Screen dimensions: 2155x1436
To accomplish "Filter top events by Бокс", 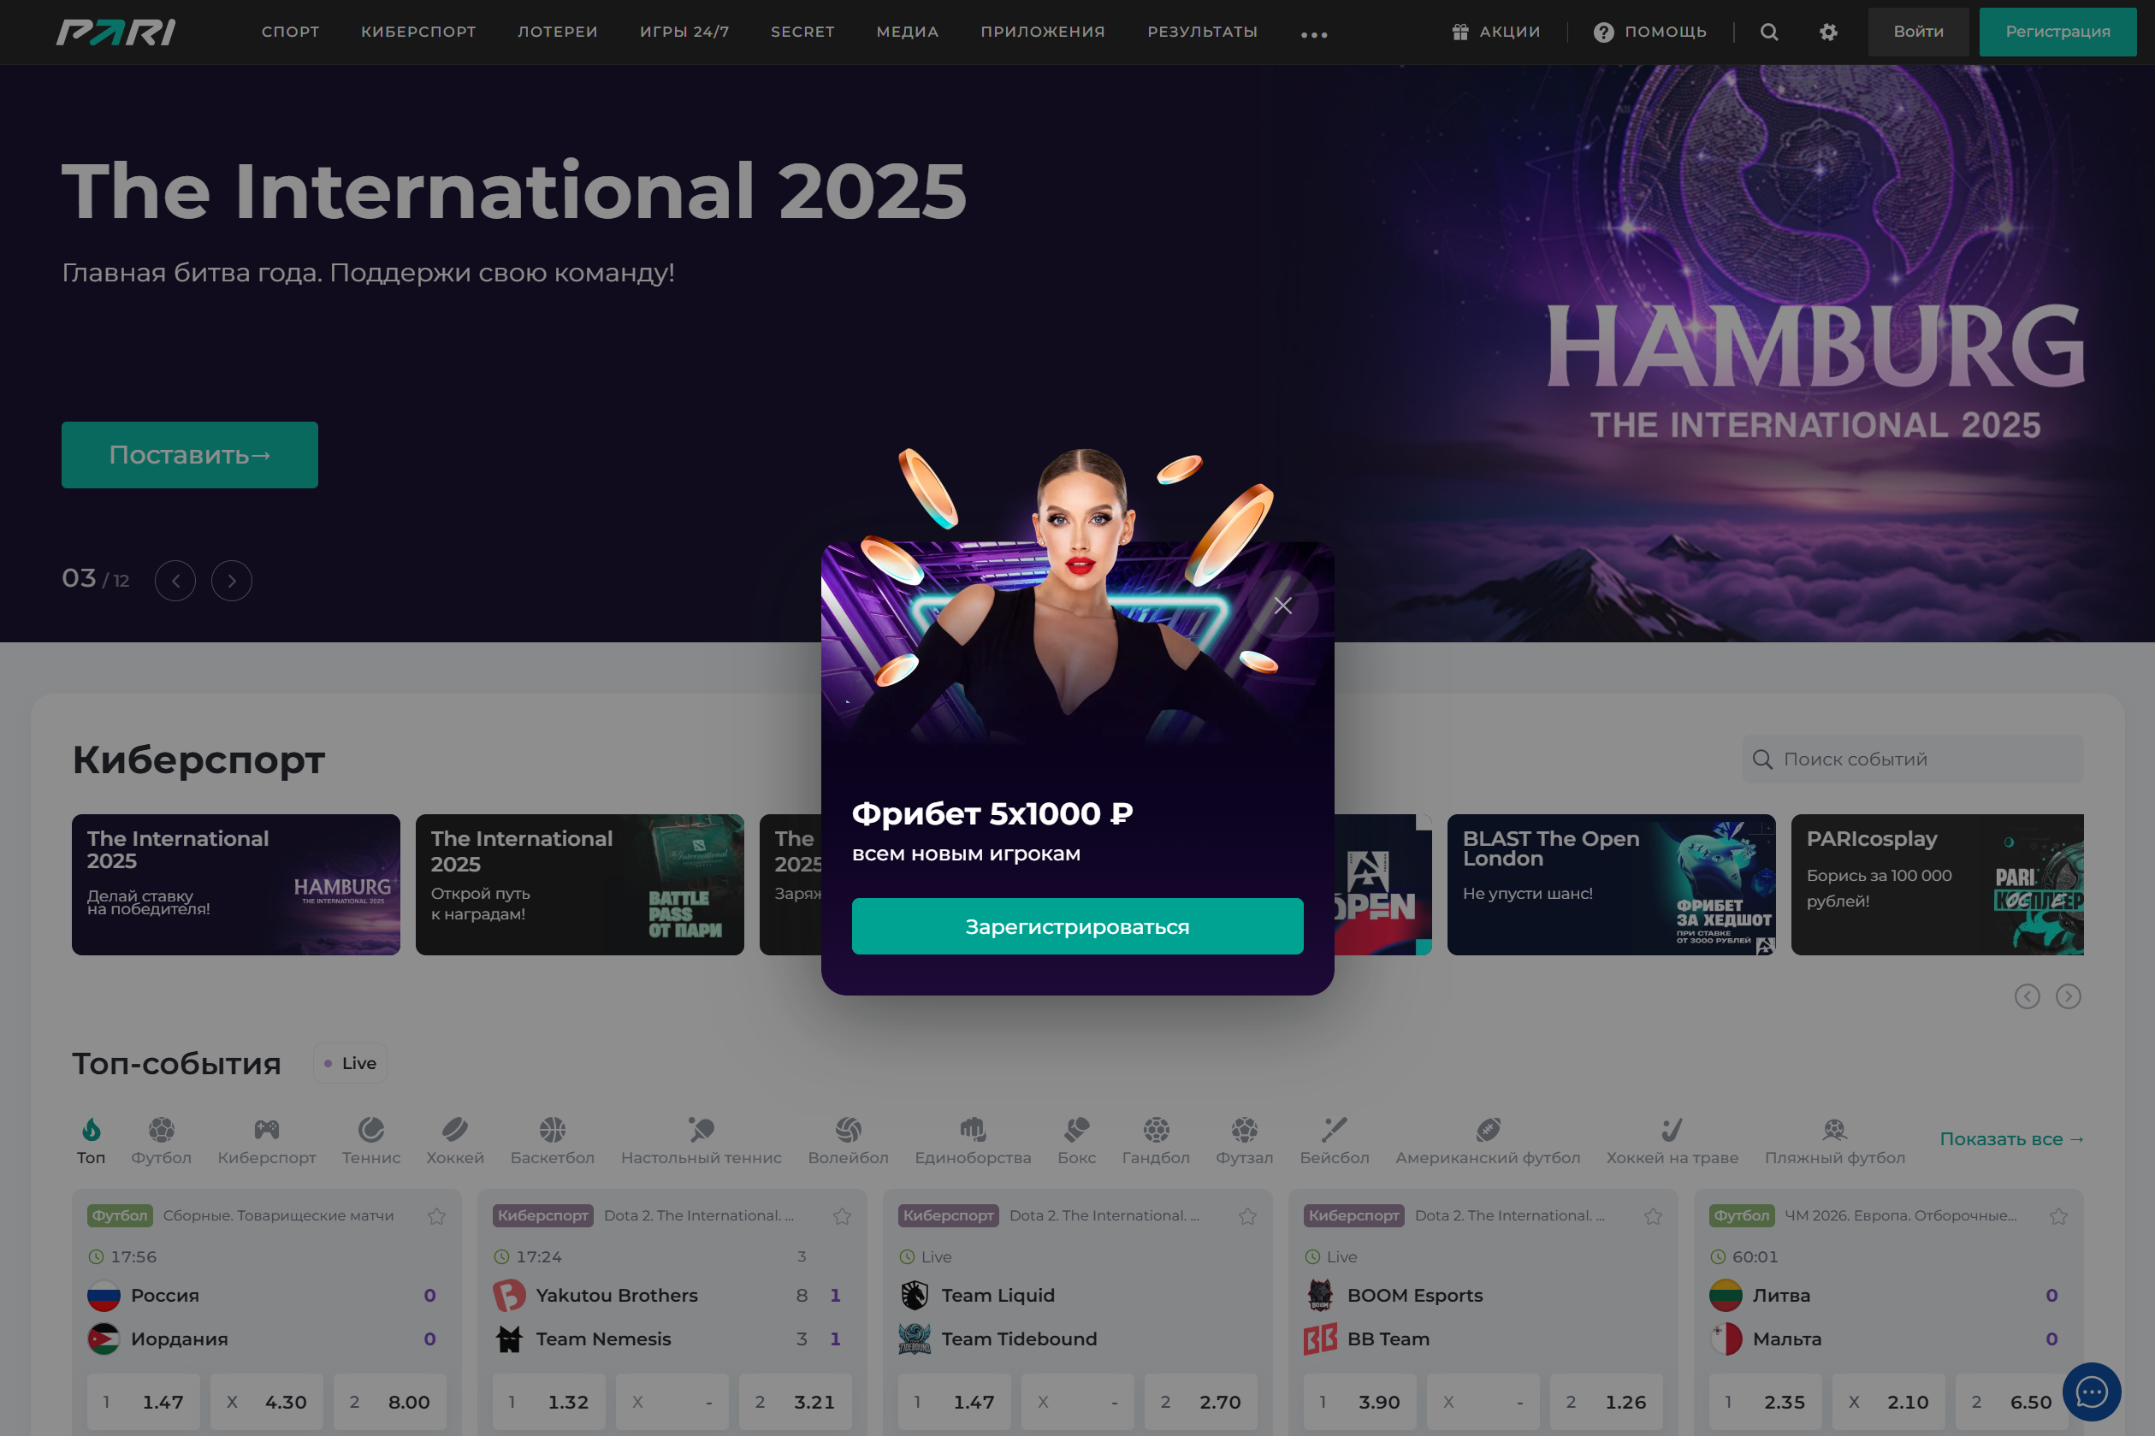I will 1076,1140.
